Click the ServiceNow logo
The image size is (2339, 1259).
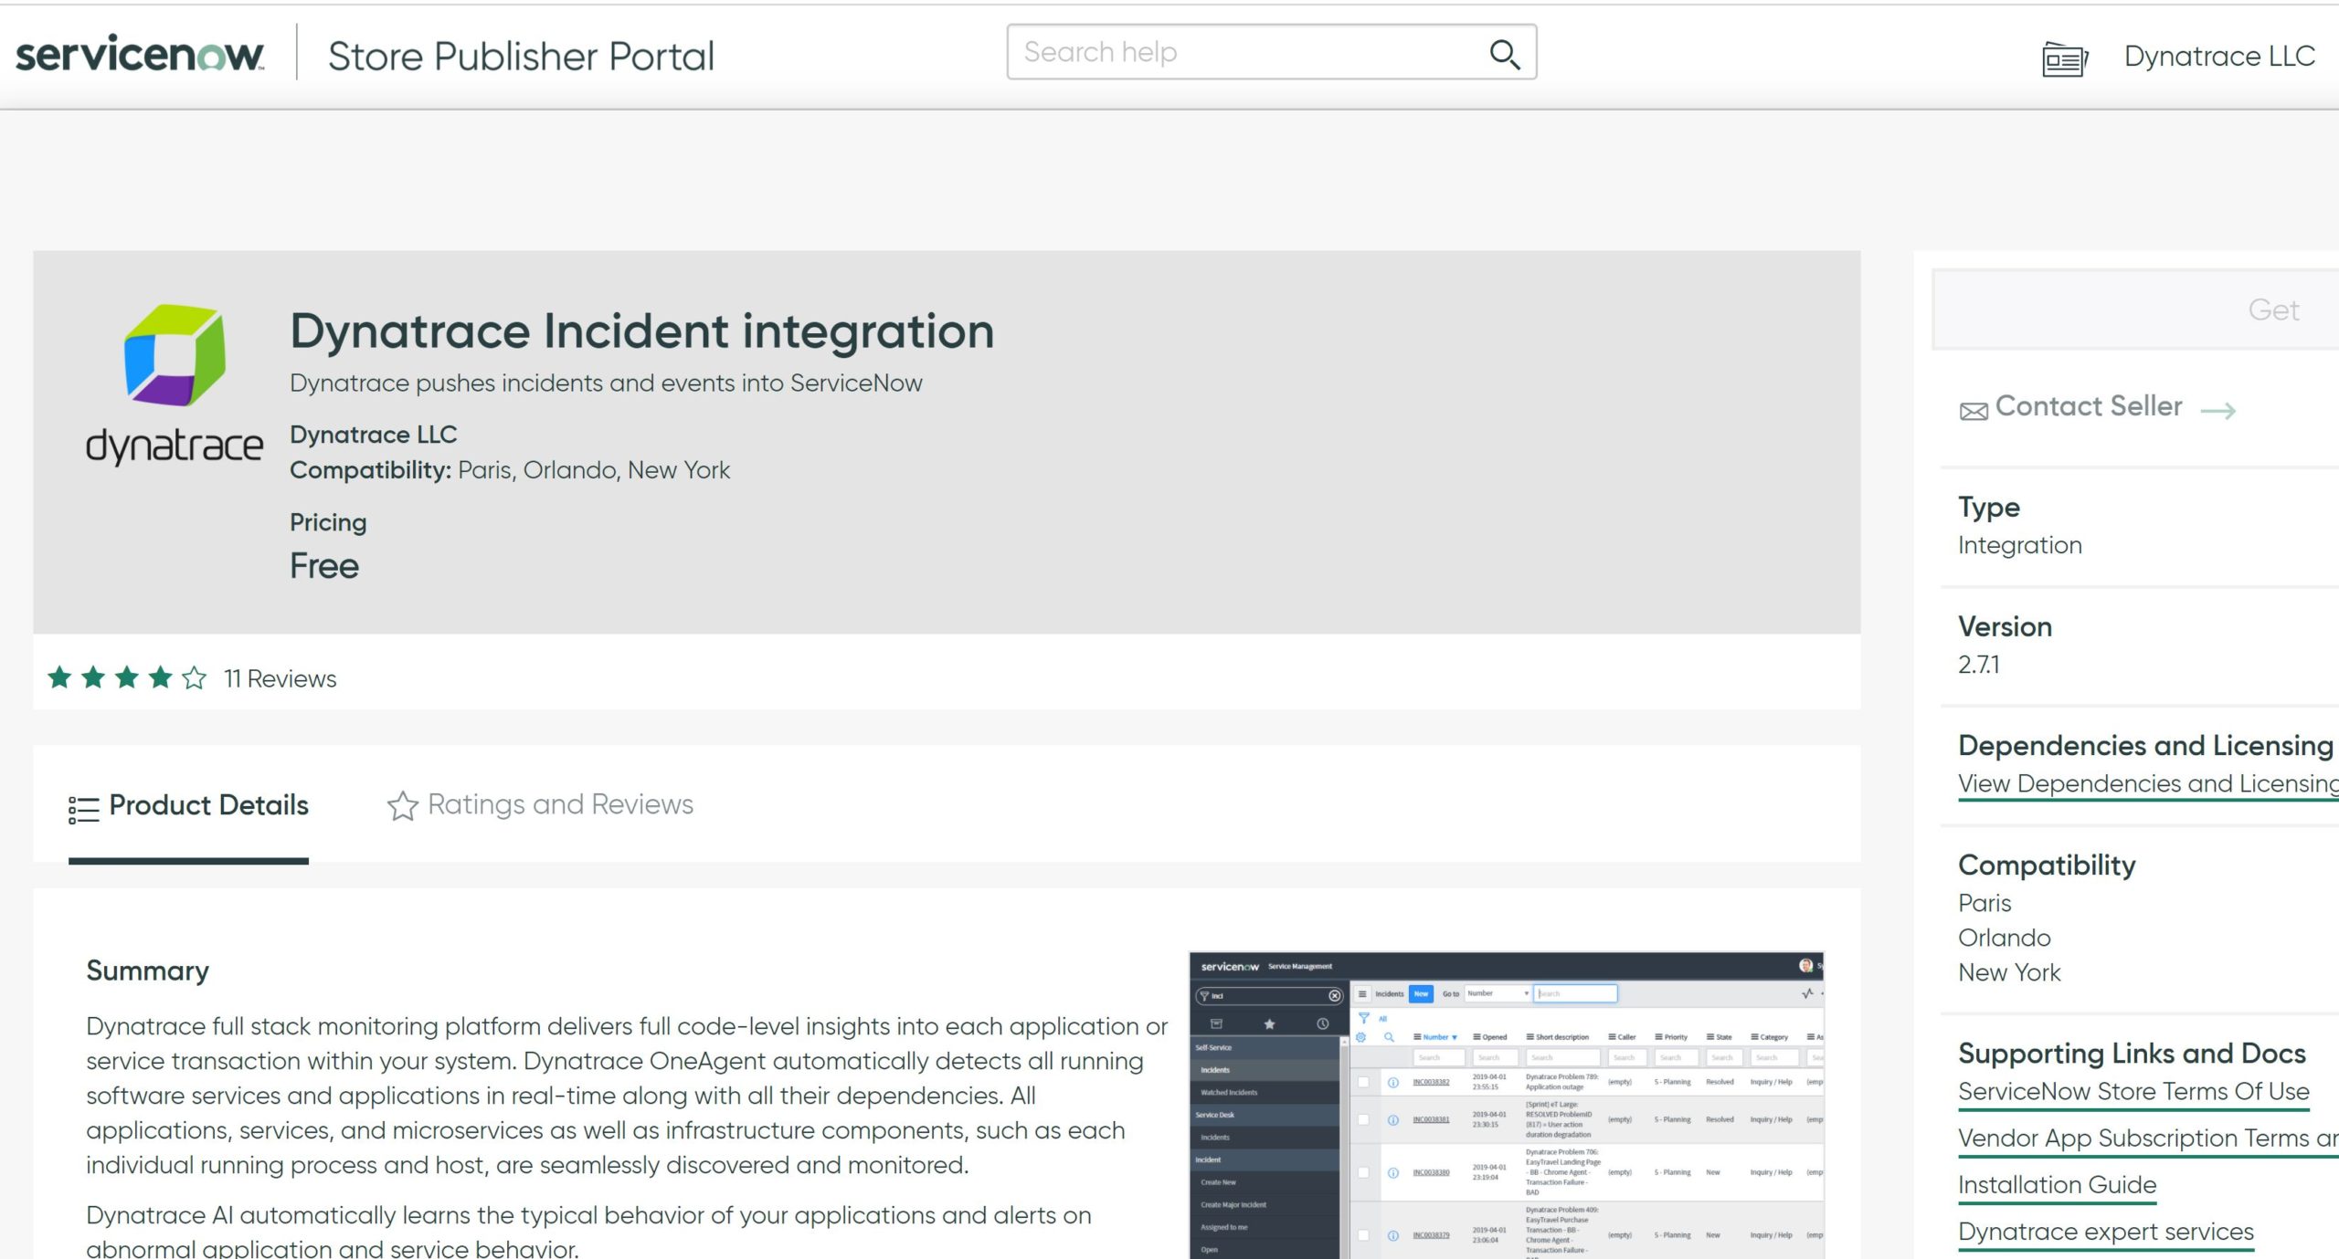tap(140, 54)
